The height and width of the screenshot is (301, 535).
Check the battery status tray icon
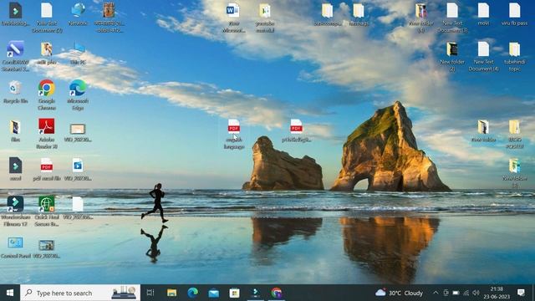point(456,293)
